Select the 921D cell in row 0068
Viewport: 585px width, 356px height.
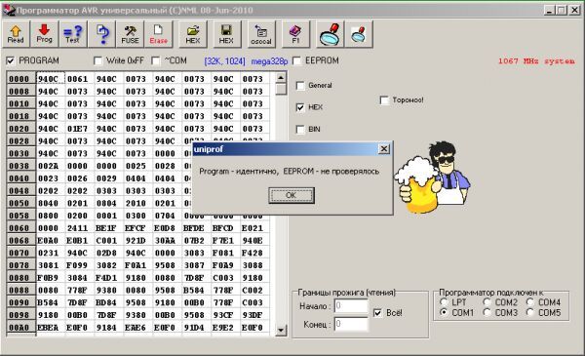point(137,240)
